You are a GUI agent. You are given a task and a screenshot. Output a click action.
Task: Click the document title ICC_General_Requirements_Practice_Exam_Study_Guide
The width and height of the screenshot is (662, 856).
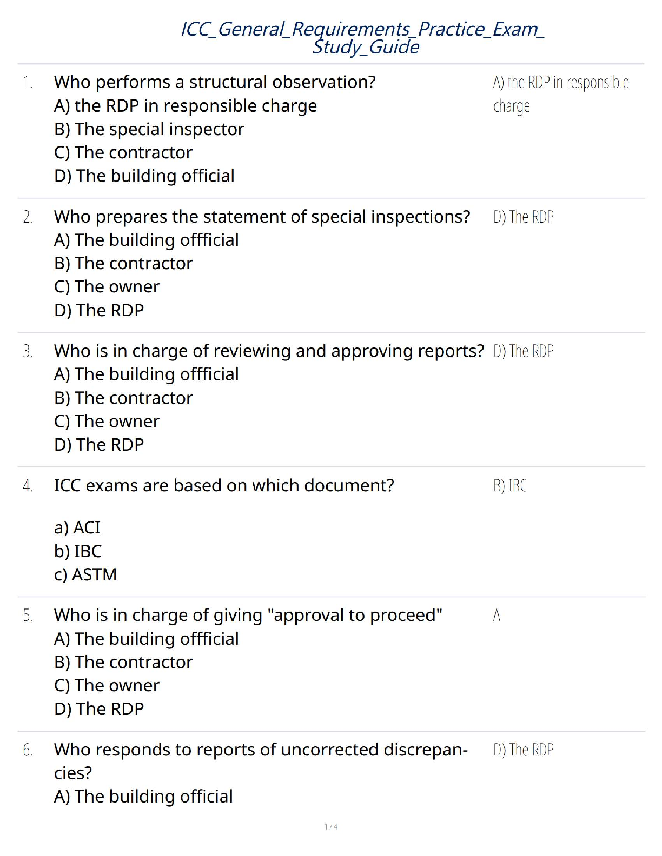[362, 37]
